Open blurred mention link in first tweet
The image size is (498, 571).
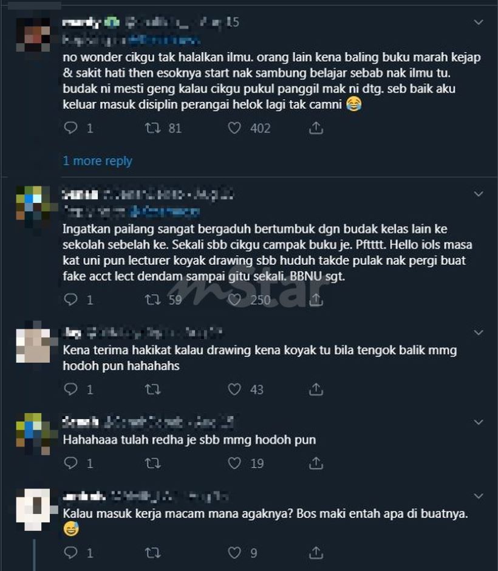165,39
